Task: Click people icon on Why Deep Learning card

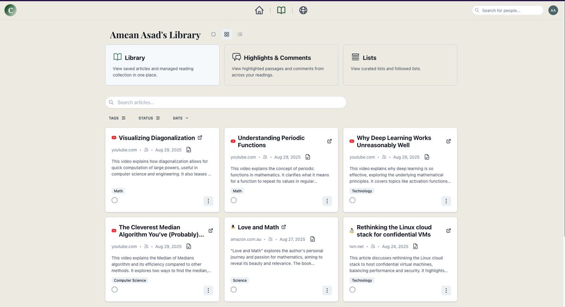Action: (x=384, y=157)
